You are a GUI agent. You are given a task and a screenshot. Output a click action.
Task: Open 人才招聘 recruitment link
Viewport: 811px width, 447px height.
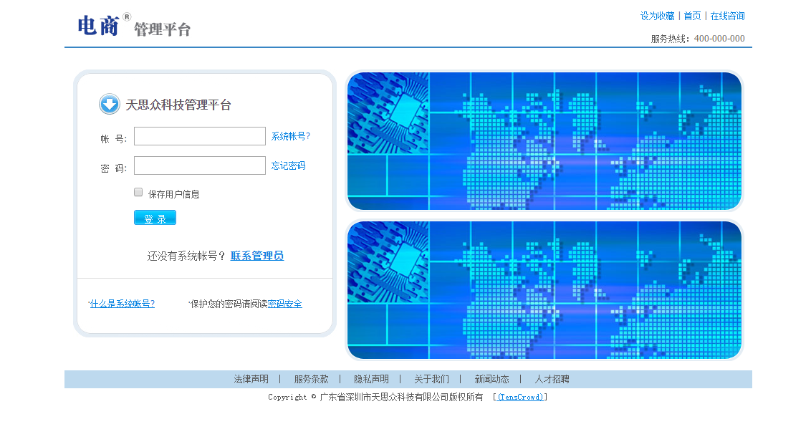coord(552,378)
